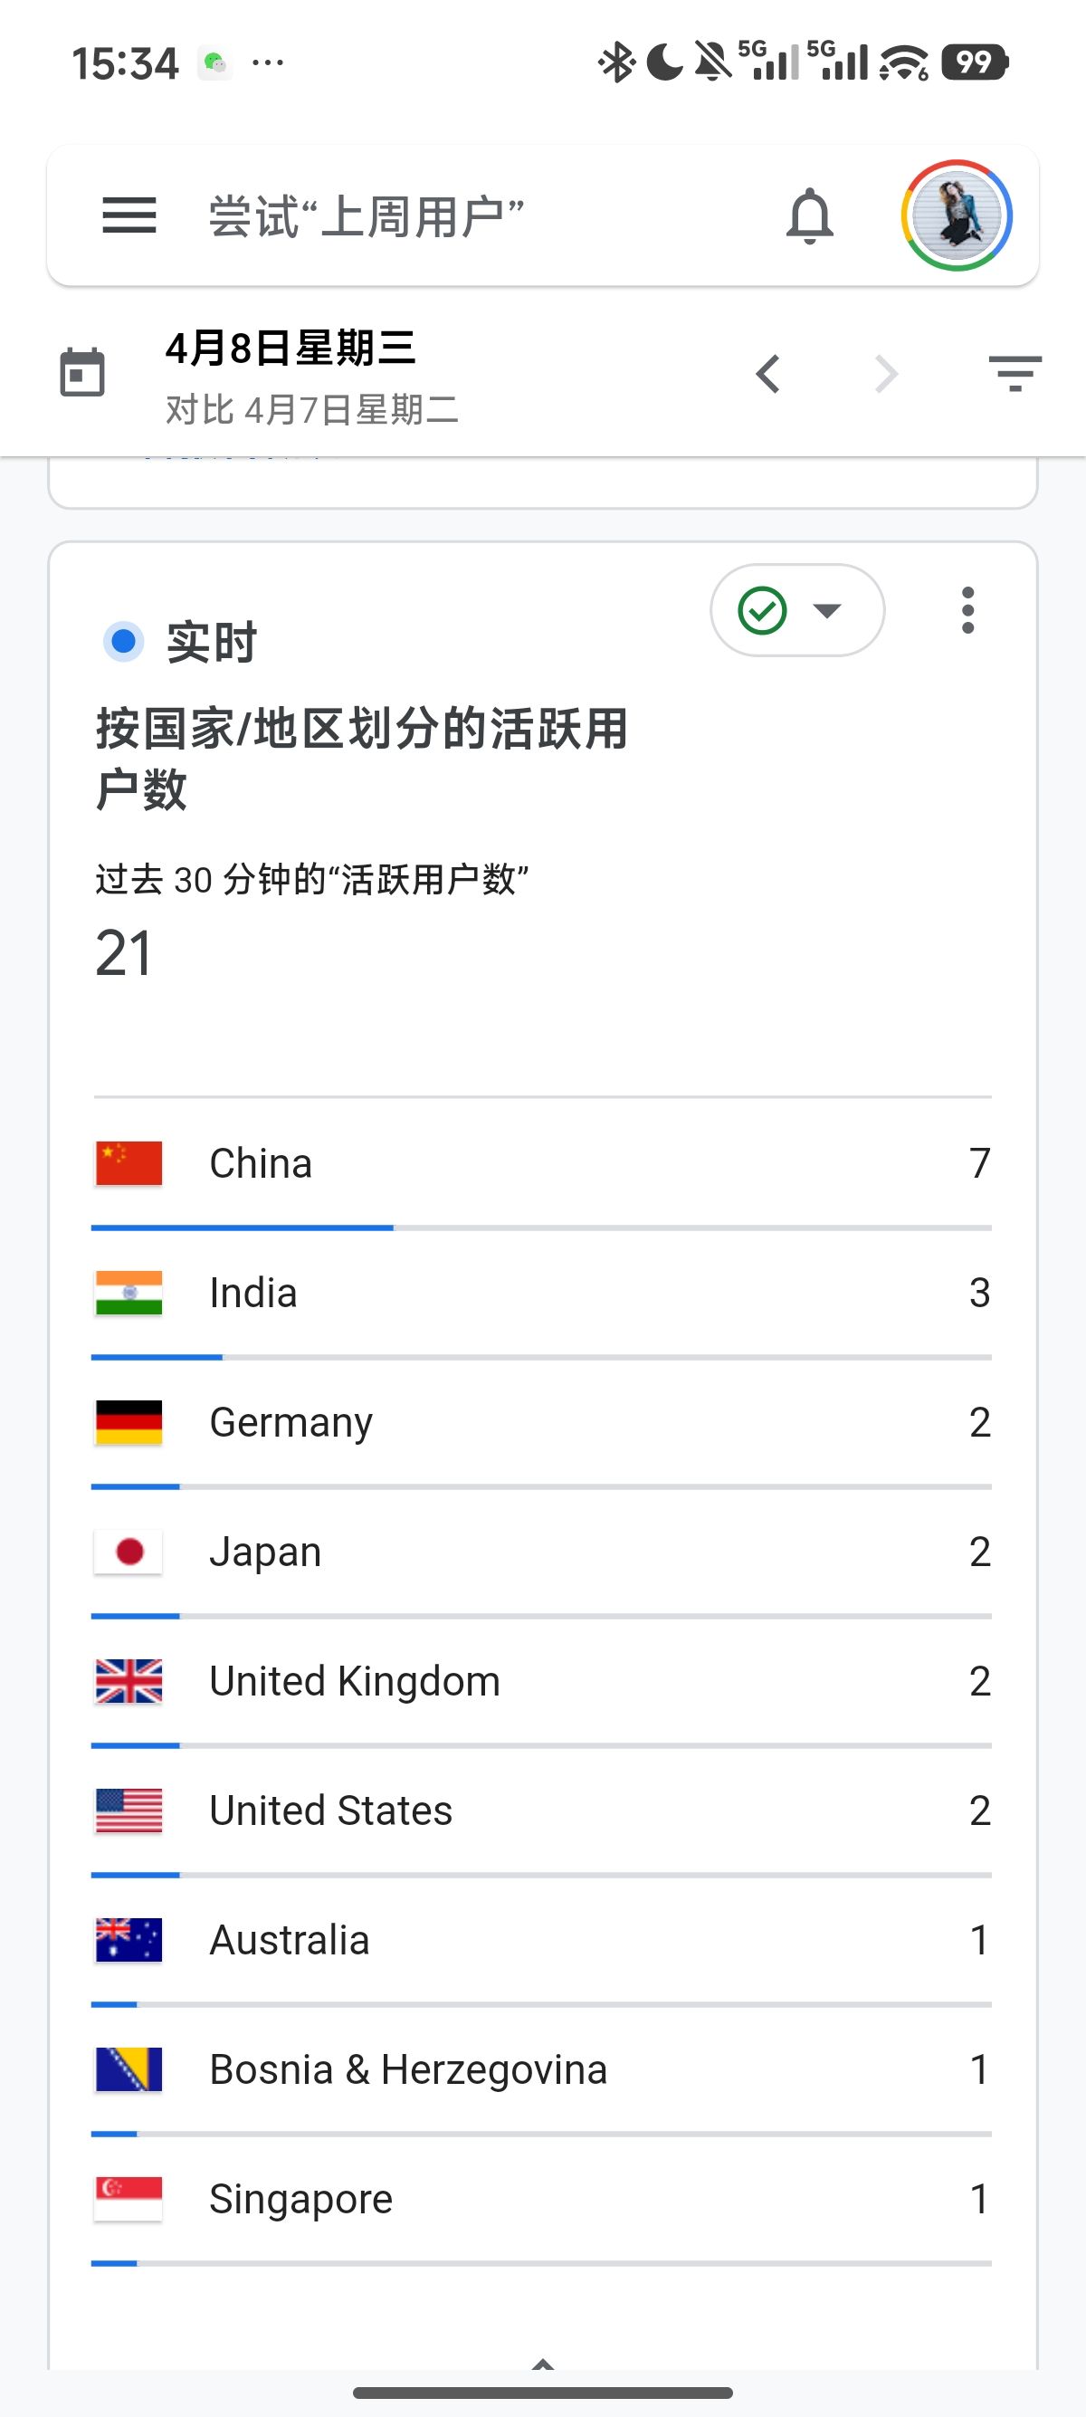
Task: Open the calendar date picker icon
Action: [x=82, y=372]
